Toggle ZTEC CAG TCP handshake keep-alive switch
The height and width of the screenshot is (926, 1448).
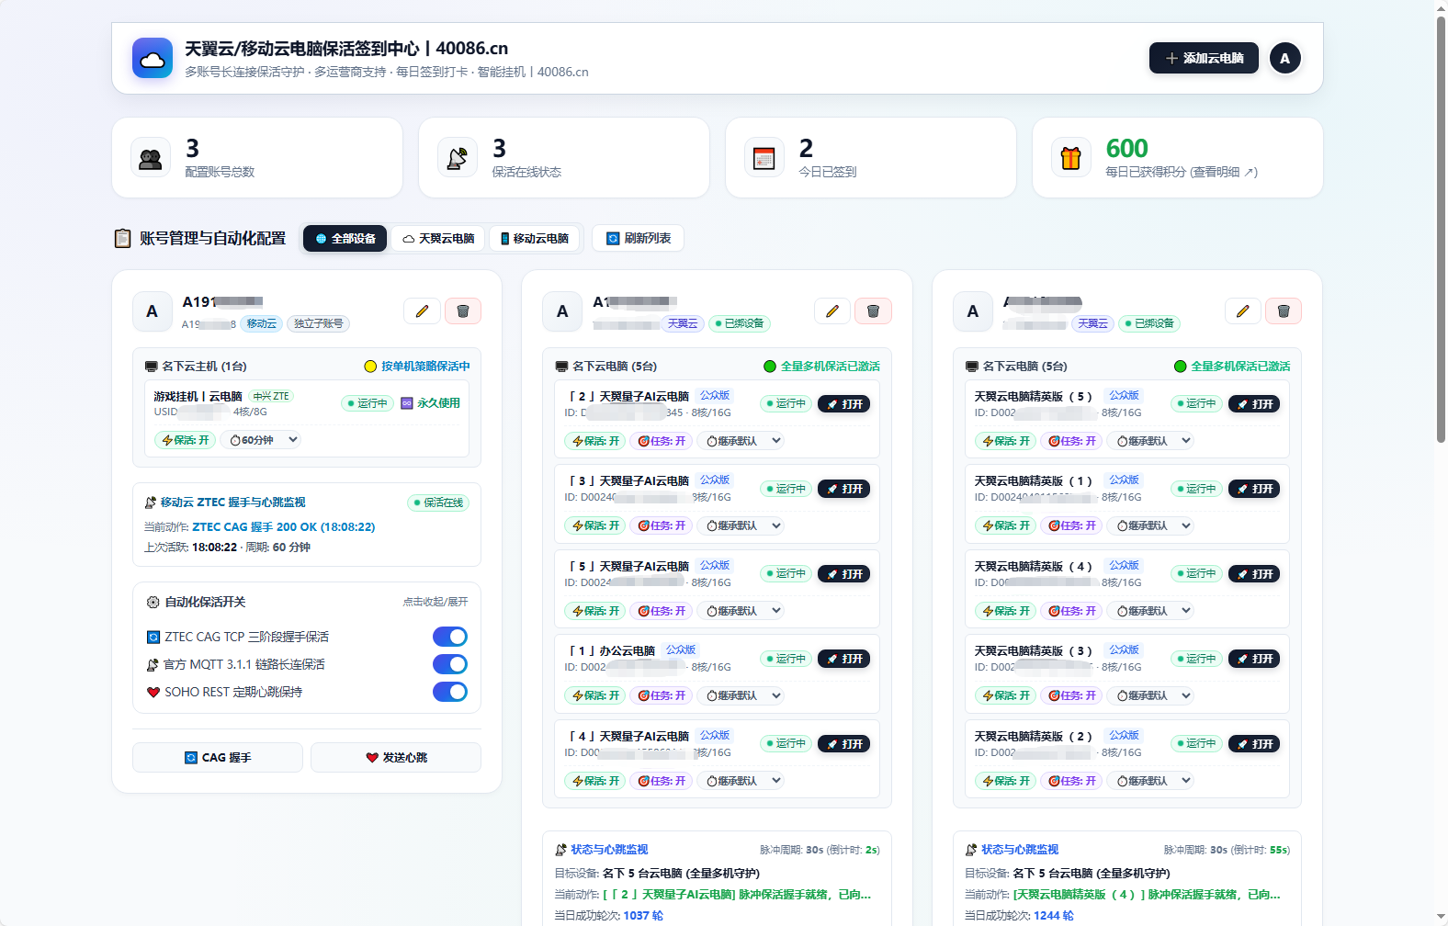(450, 637)
